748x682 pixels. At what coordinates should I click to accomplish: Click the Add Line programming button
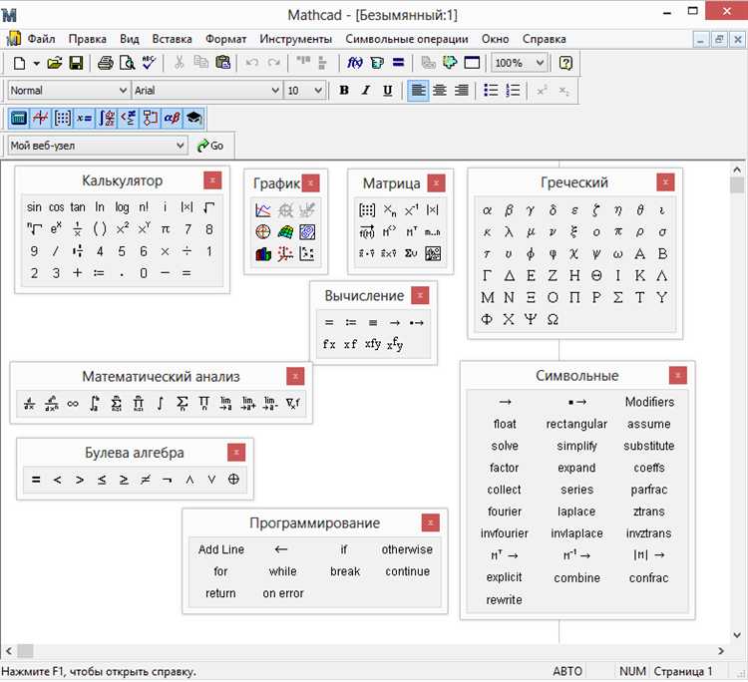click(x=220, y=549)
